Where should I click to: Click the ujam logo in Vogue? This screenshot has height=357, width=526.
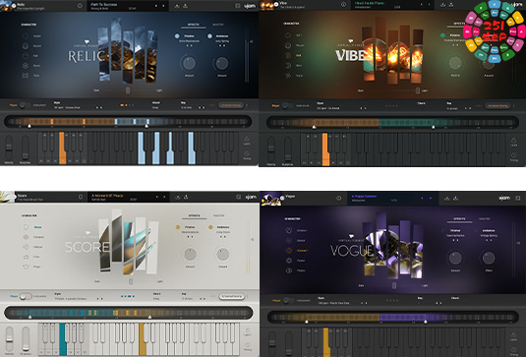coord(504,199)
